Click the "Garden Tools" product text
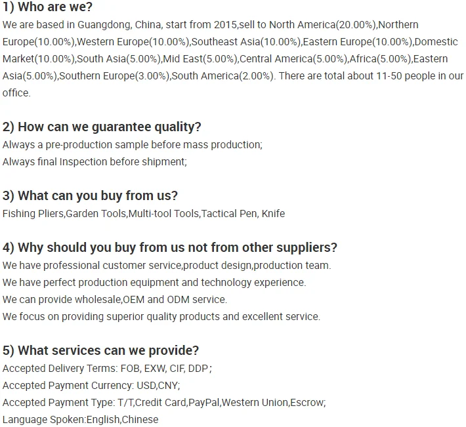Viewport: 466px width, 427px height. pos(96,213)
